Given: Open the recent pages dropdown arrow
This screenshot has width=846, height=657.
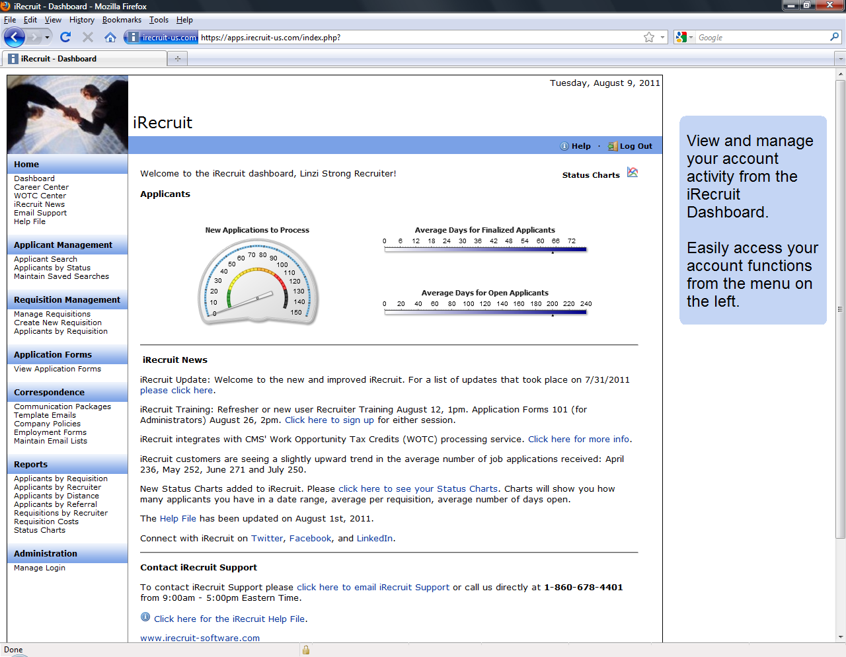Looking at the screenshot, I should tap(47, 38).
